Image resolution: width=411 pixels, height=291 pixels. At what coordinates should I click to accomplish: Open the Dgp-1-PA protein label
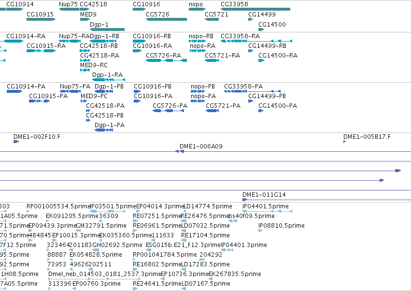pos(110,125)
